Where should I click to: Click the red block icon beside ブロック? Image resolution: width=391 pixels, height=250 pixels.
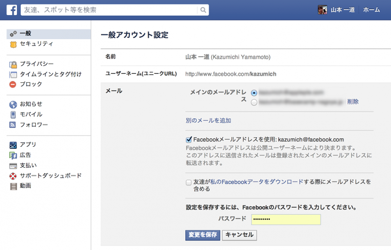coord(13,84)
